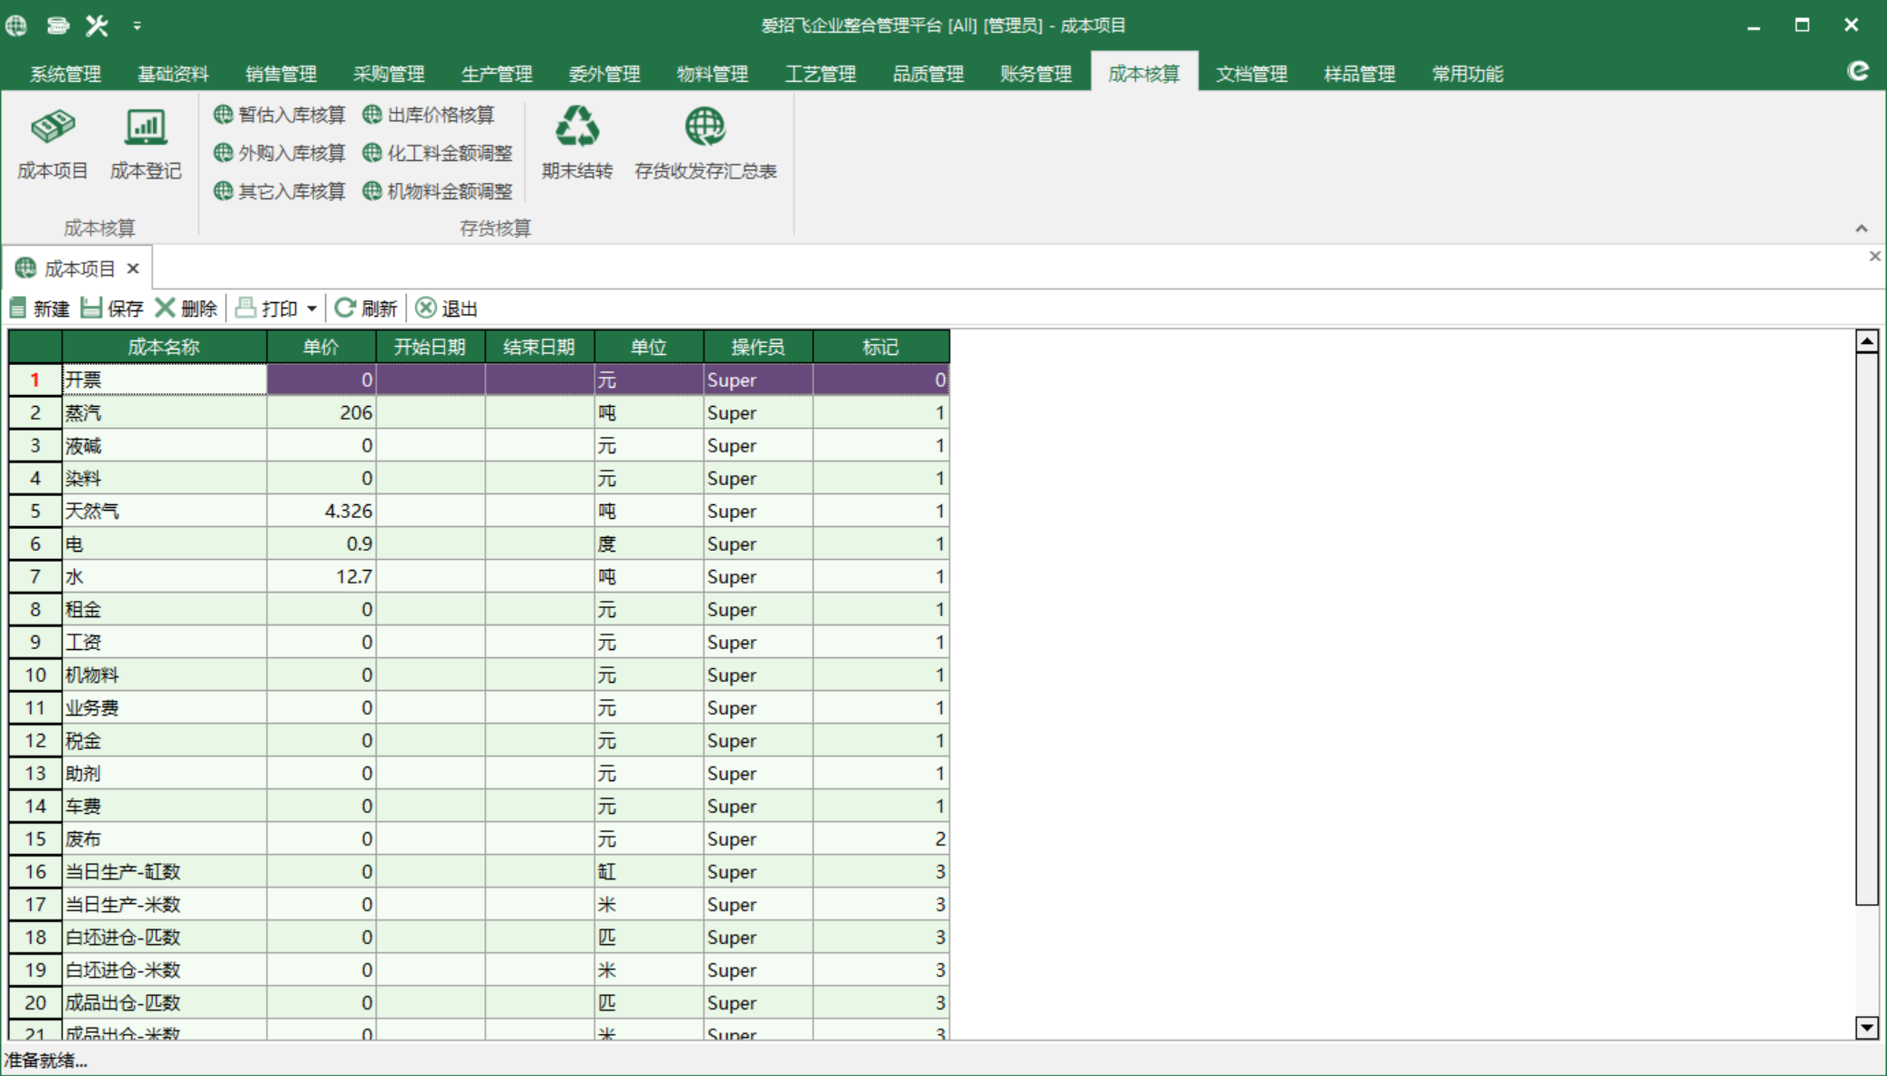This screenshot has width=1887, height=1076.
Task: Open 委外管理 ribbon tab
Action: coord(604,74)
